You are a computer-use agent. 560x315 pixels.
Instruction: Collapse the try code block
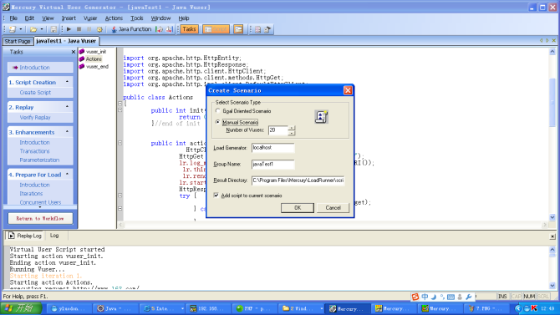pyautogui.click(x=120, y=196)
